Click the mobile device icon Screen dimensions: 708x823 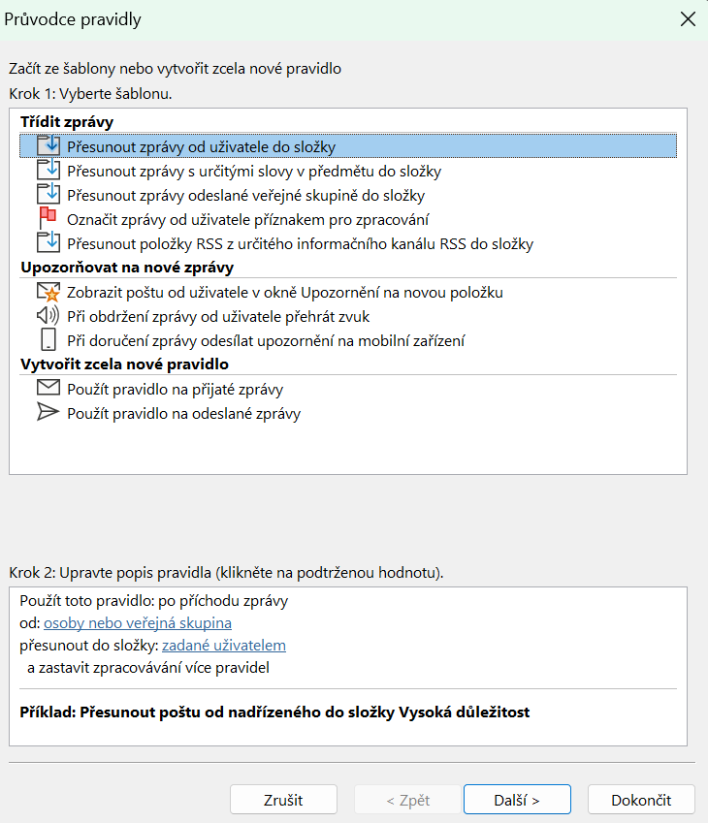(x=48, y=340)
